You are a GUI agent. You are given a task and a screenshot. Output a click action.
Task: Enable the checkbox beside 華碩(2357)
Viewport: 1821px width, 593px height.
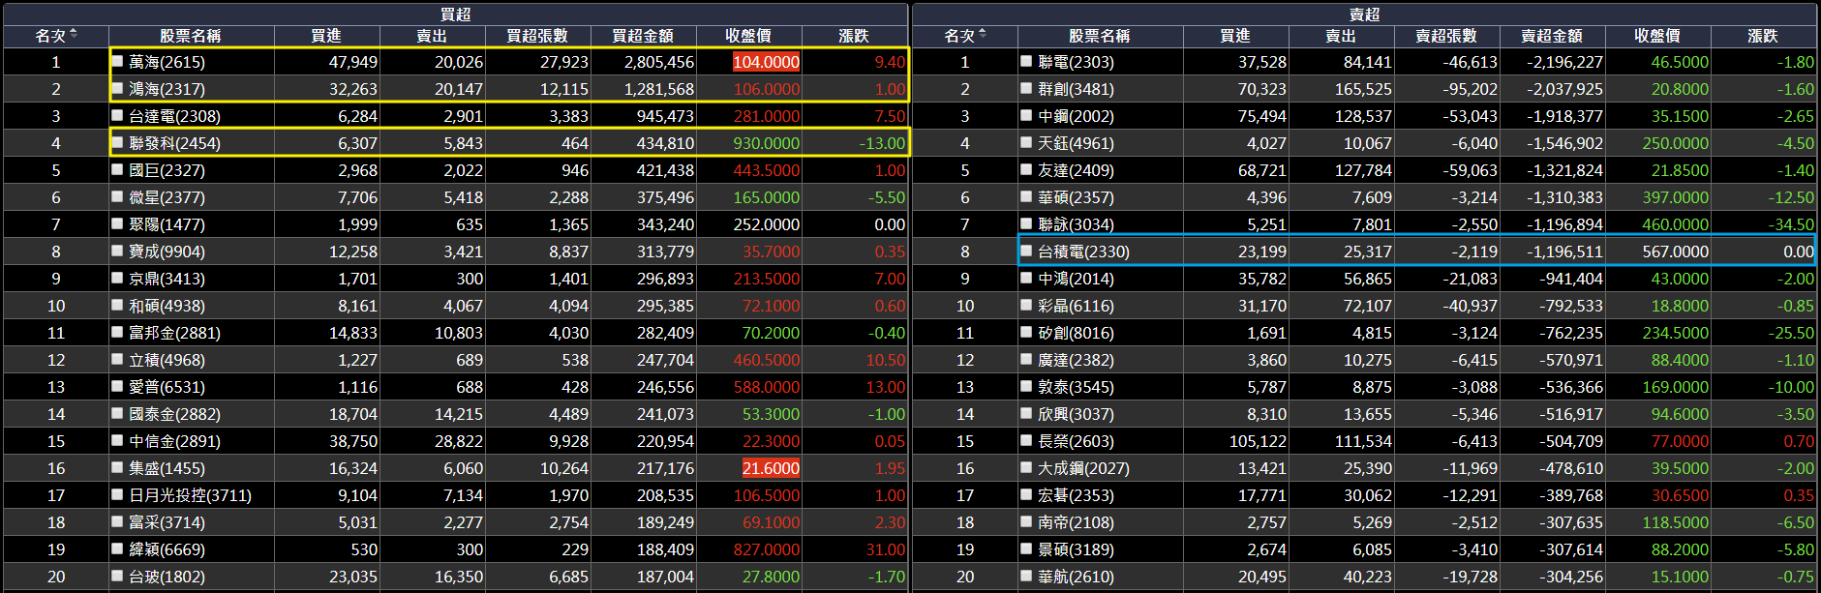click(1026, 196)
